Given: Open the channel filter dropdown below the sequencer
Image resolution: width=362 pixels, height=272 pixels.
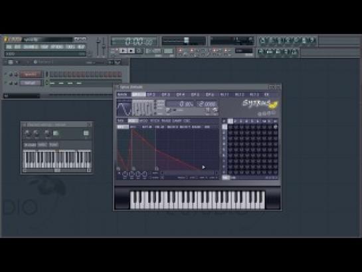Looking at the screenshot, I should pyautogui.click(x=22, y=96).
